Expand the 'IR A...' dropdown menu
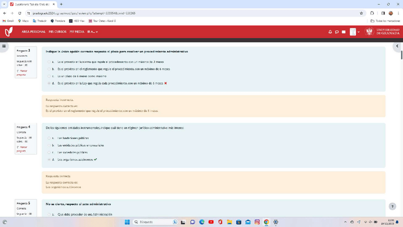This screenshot has height=227, width=403. click(x=93, y=32)
